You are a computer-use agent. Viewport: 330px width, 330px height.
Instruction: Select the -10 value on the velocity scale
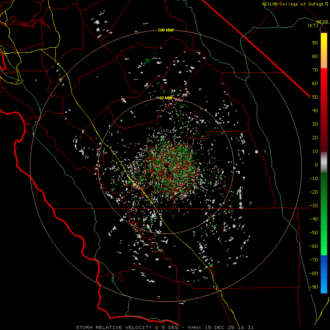coord(313,179)
